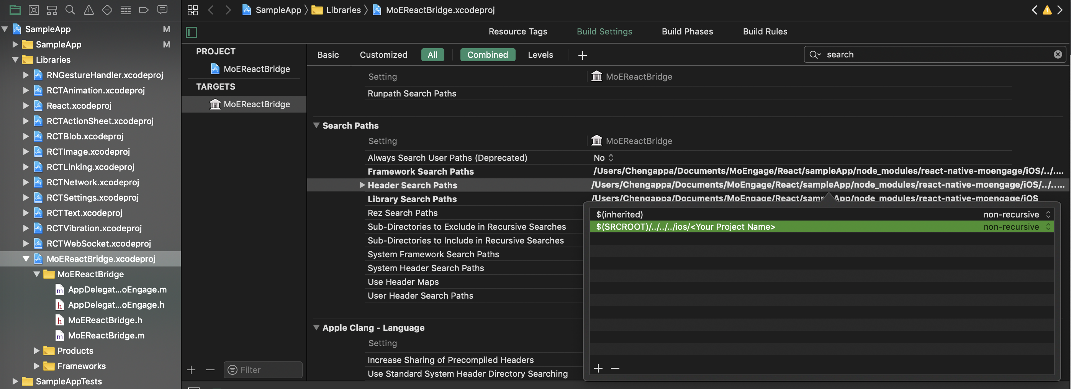Open the Source Control navigator icon
This screenshot has height=389, width=1071.
34,10
